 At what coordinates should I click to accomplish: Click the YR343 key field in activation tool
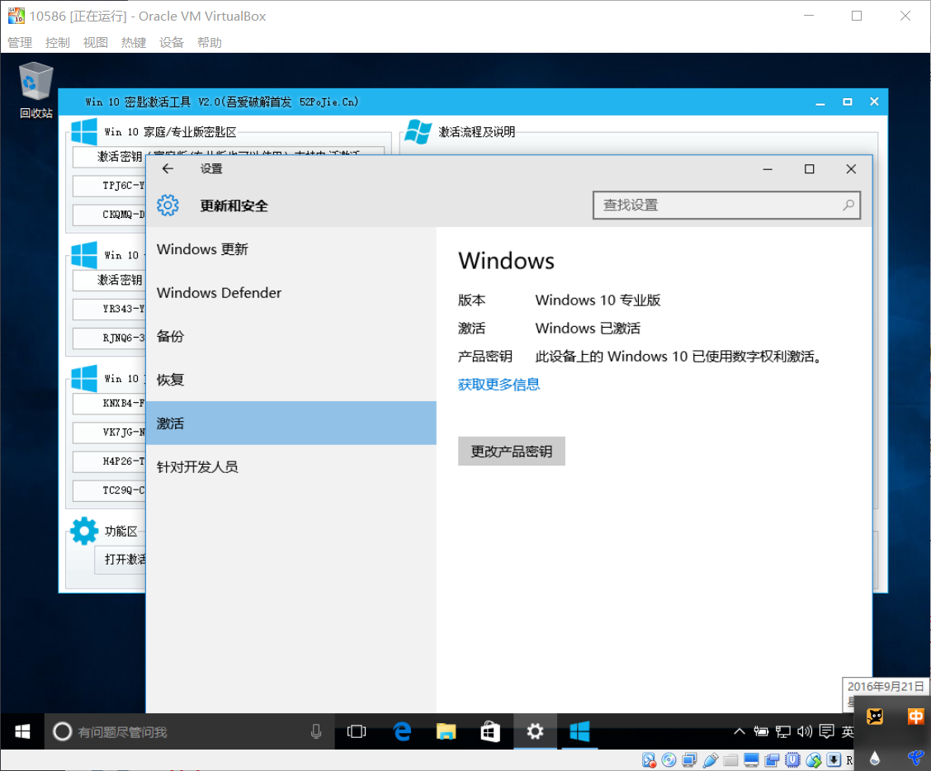pos(109,309)
